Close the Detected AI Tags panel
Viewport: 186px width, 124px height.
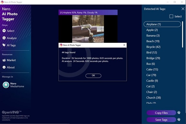(x=183, y=9)
